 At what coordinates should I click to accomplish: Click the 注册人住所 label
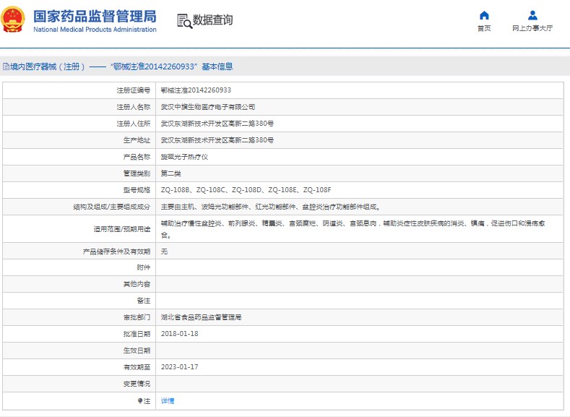coord(134,124)
